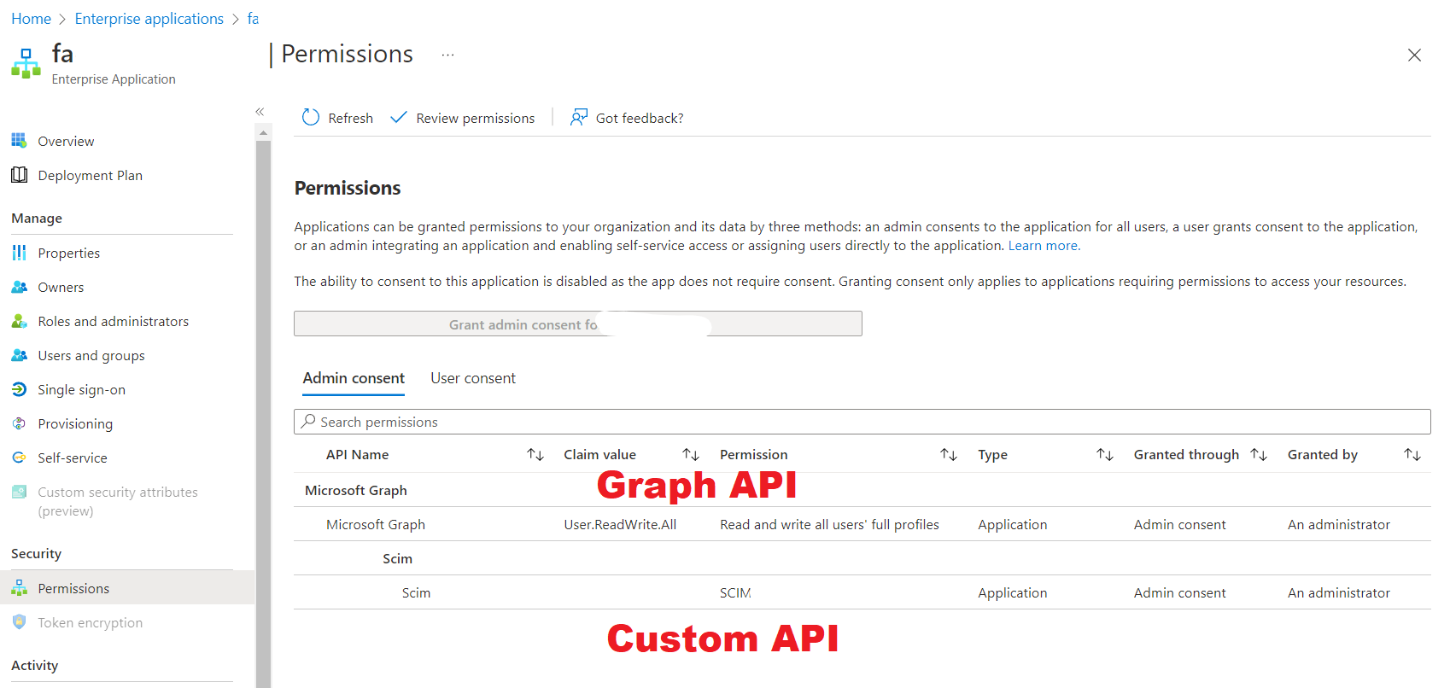The width and height of the screenshot is (1450, 688).
Task: Click the sidebar scroll-up arrow
Action: pos(263,132)
